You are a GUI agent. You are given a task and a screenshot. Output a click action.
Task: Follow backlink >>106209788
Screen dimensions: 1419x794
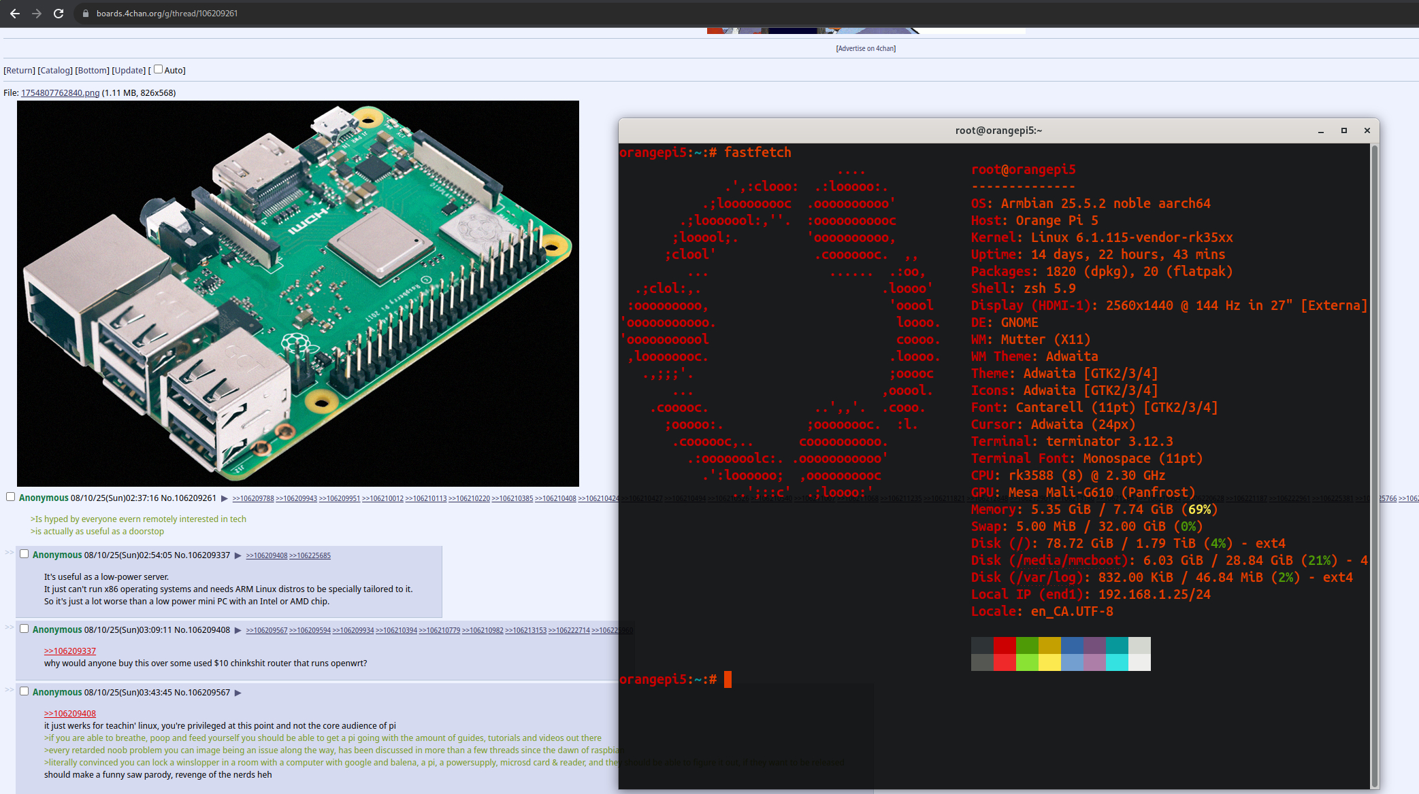point(253,499)
